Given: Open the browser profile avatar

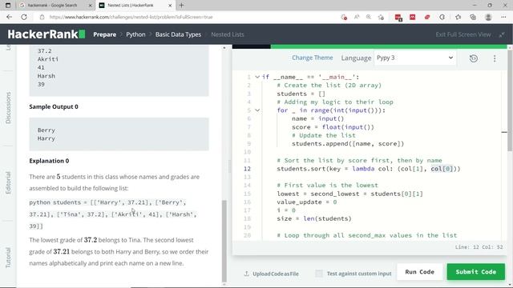Looking at the screenshot, I should point(488,17).
